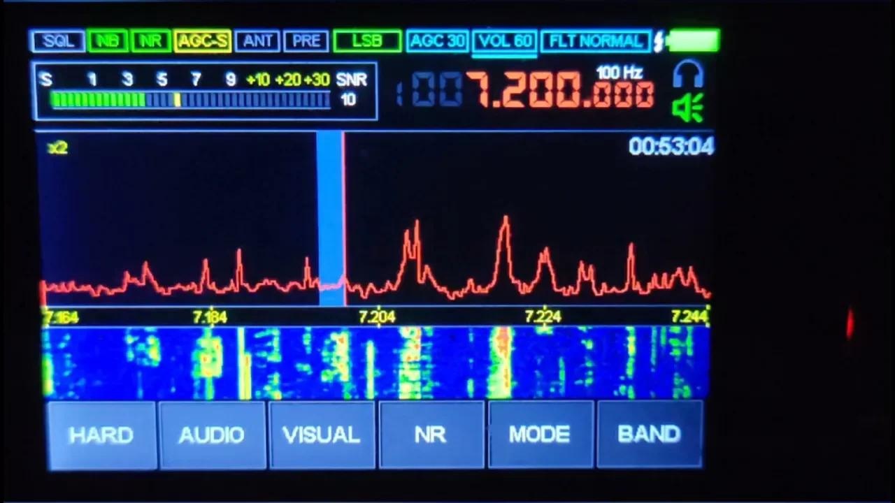Mute audio with the green speaker icon

point(687,108)
